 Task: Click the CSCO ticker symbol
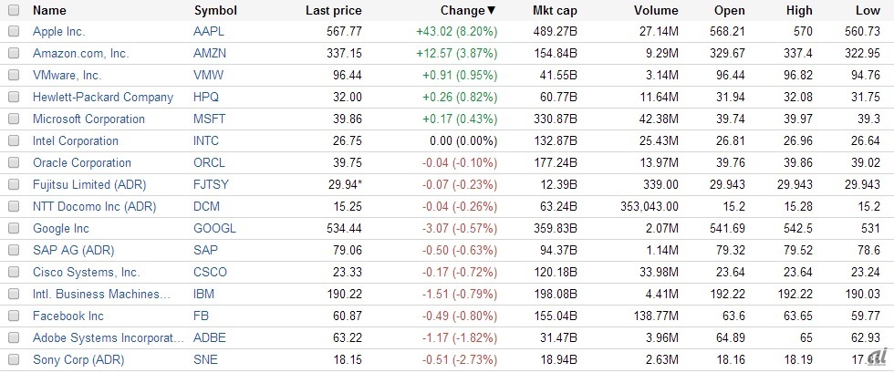click(211, 273)
